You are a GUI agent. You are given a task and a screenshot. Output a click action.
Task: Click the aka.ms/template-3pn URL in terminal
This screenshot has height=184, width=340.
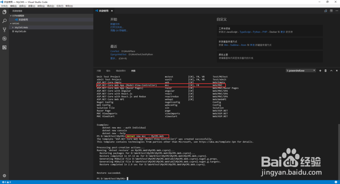218,142
